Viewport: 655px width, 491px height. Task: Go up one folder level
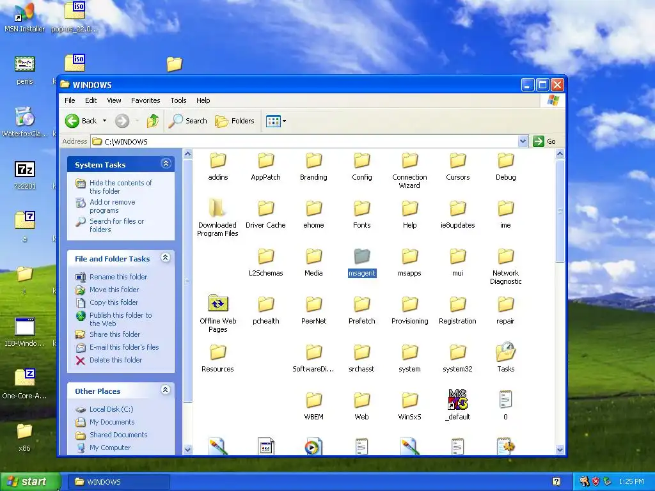(x=152, y=121)
